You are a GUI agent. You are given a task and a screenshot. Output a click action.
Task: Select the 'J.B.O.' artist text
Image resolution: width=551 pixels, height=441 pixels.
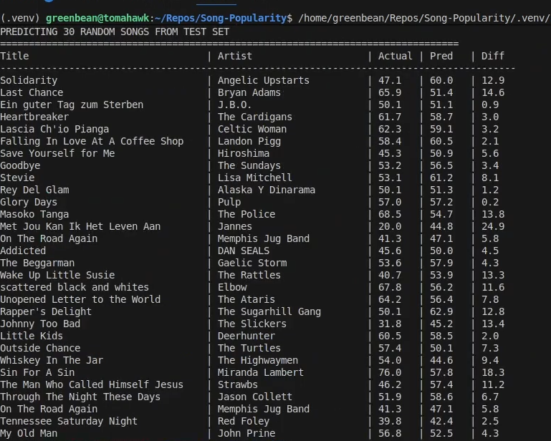click(235, 105)
